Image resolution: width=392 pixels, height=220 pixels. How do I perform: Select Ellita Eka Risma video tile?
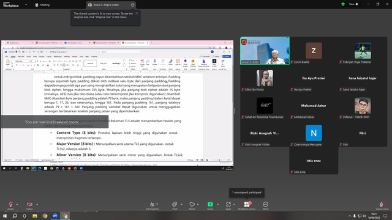pos(265,78)
